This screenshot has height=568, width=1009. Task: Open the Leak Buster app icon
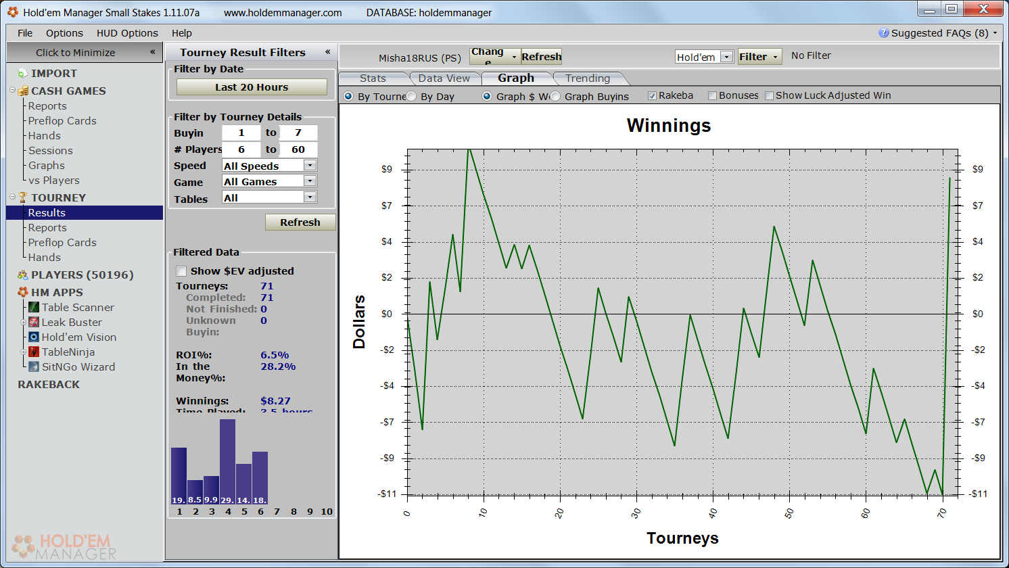[x=34, y=322]
